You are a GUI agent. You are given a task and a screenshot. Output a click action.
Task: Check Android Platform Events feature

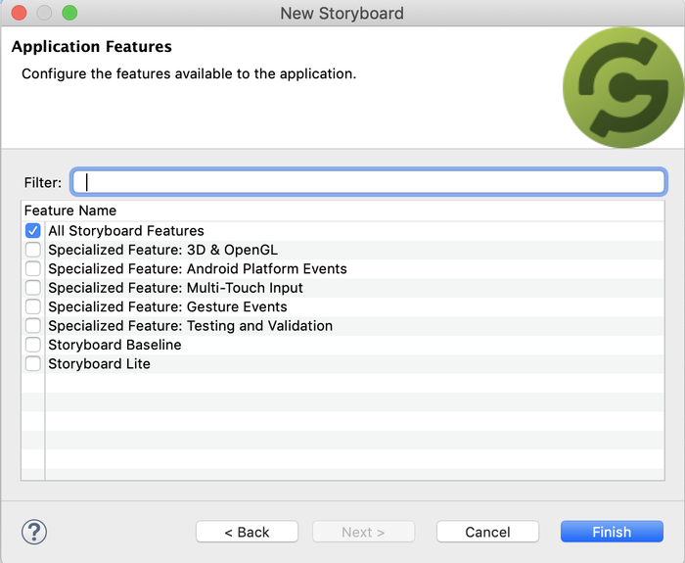(x=32, y=268)
